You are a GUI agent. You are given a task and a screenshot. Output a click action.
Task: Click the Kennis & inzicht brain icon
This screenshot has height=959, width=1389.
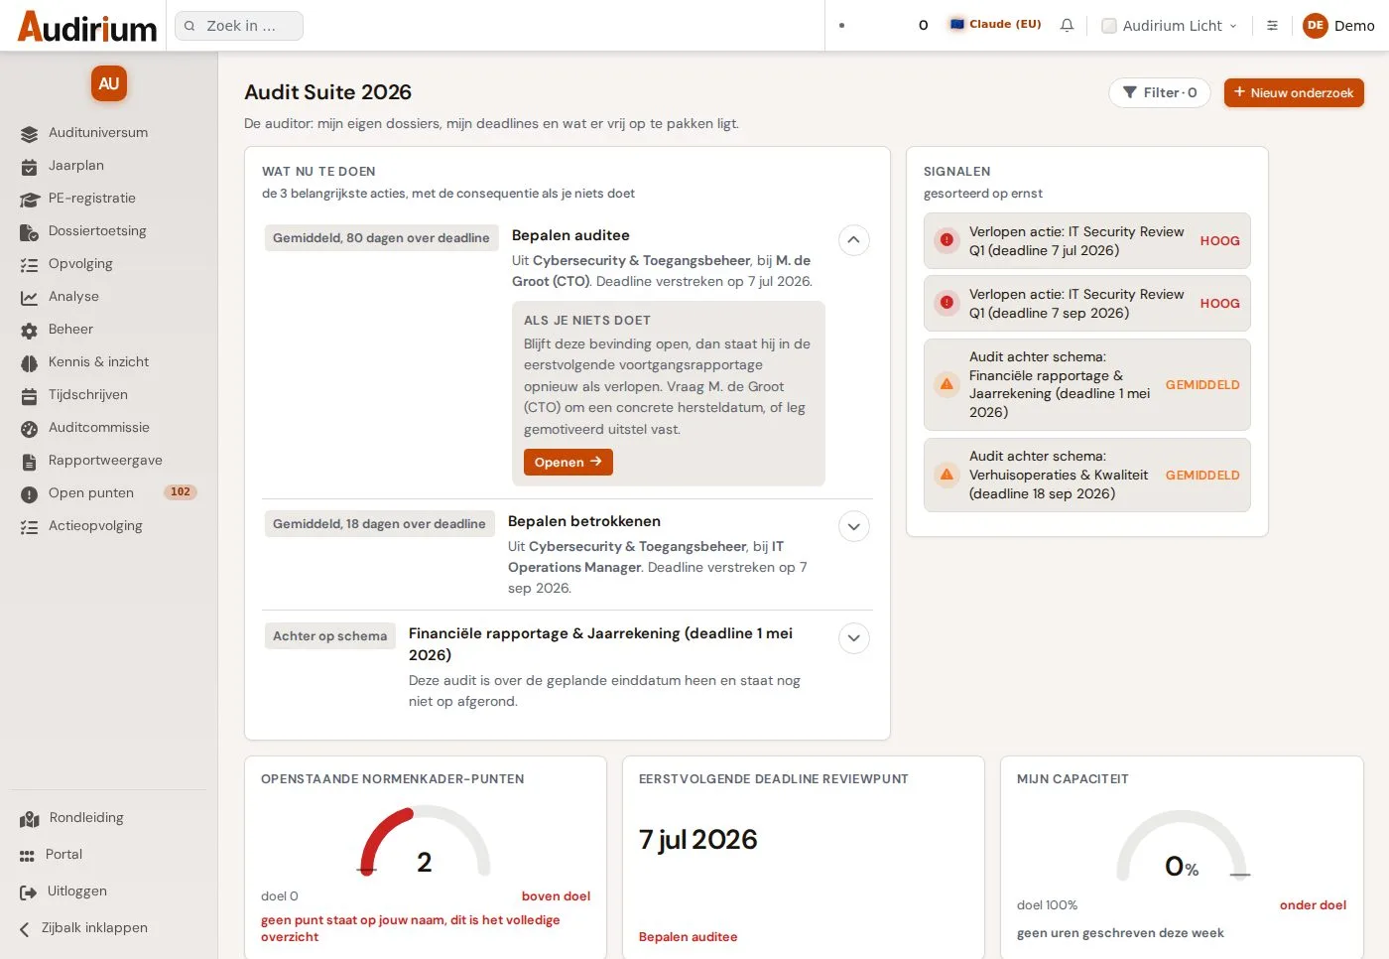pyautogui.click(x=30, y=363)
